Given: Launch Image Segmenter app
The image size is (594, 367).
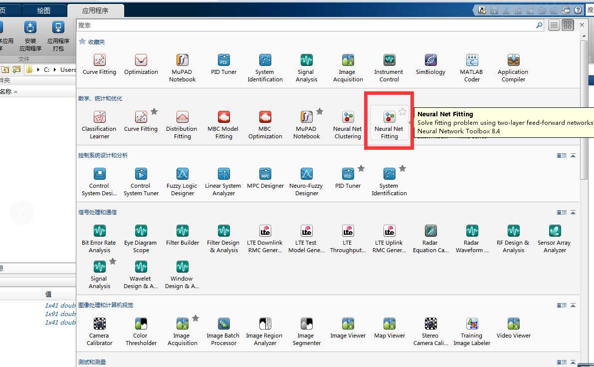Looking at the screenshot, I should click(x=306, y=332).
